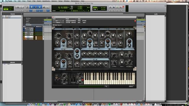Click the COMPARE button
Screen dimensions: 189x106
point(73,22)
